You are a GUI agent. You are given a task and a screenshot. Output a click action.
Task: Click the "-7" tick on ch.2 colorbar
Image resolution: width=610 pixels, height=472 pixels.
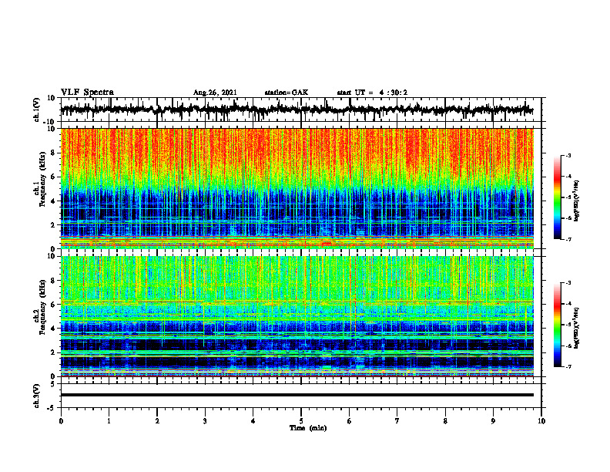[568, 367]
